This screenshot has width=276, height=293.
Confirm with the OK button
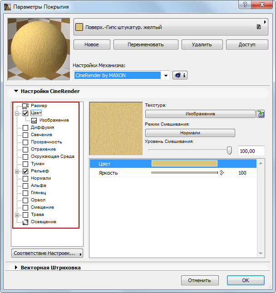246,280
